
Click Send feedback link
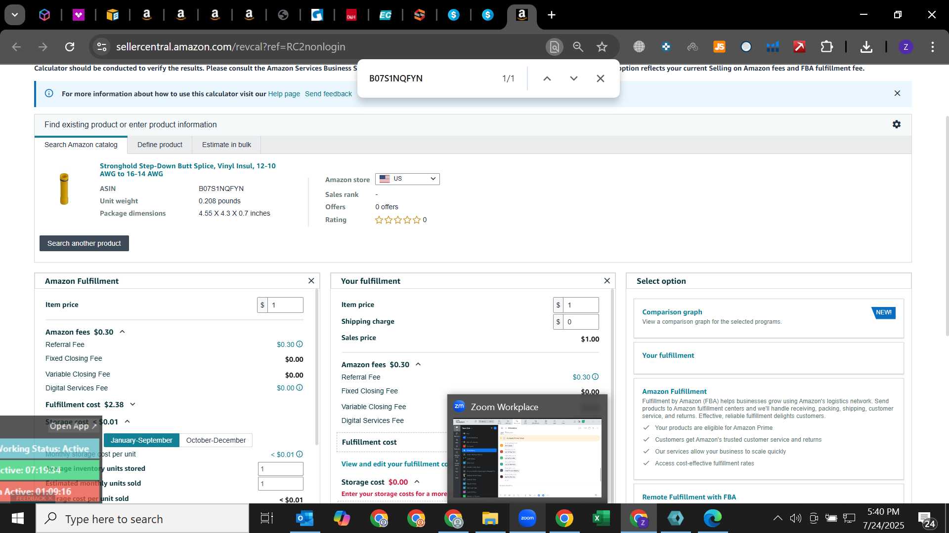328,94
